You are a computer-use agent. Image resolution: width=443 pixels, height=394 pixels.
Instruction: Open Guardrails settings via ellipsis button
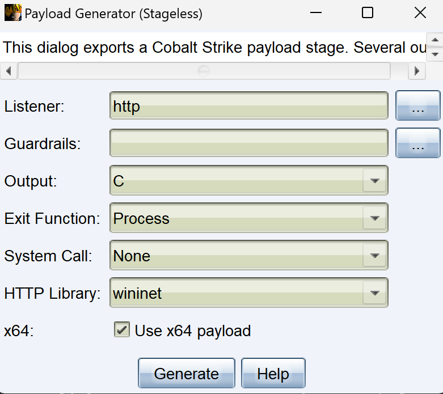[417, 143]
